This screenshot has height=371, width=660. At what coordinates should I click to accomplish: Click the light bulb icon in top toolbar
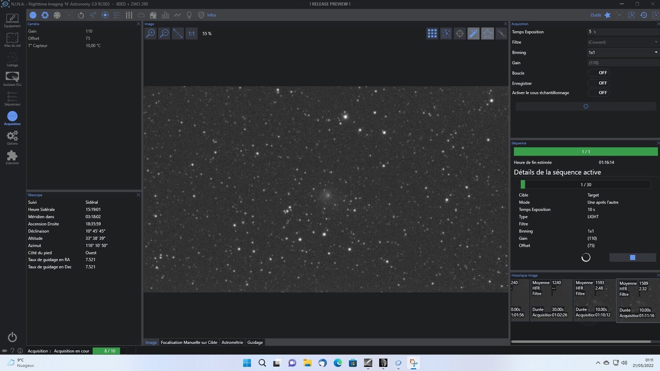(x=189, y=15)
